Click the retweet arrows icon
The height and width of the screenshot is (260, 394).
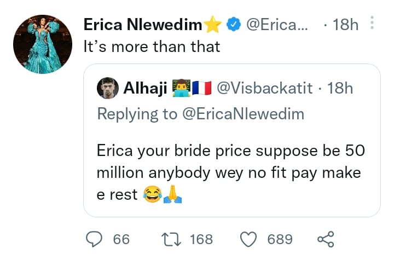pyautogui.click(x=173, y=239)
